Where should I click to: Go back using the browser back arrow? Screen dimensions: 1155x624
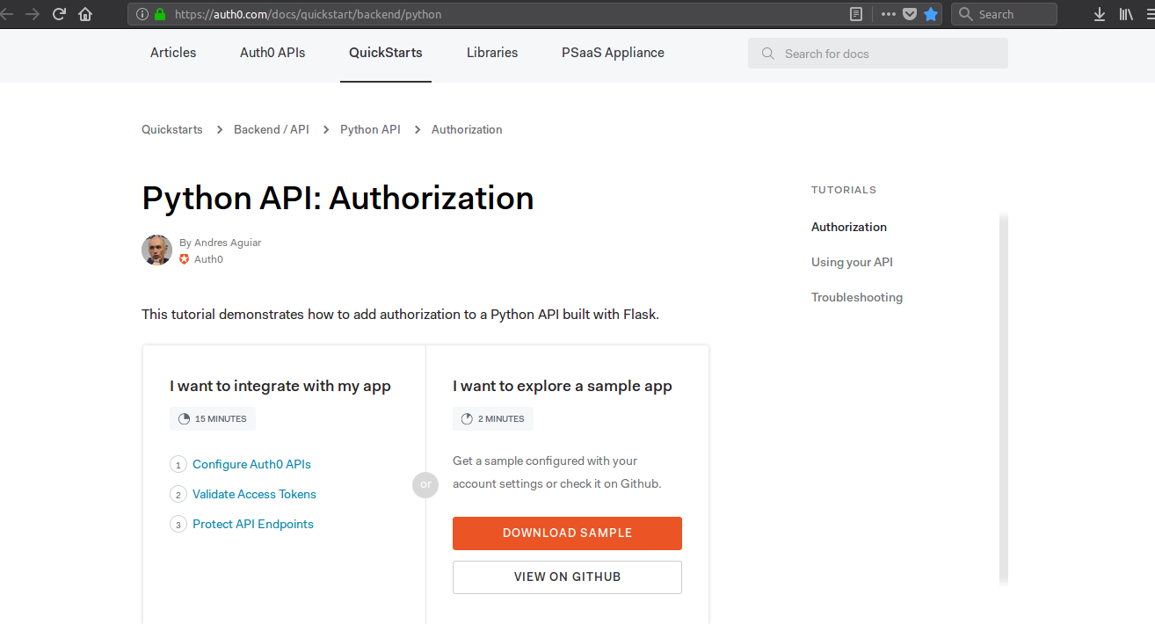6,14
